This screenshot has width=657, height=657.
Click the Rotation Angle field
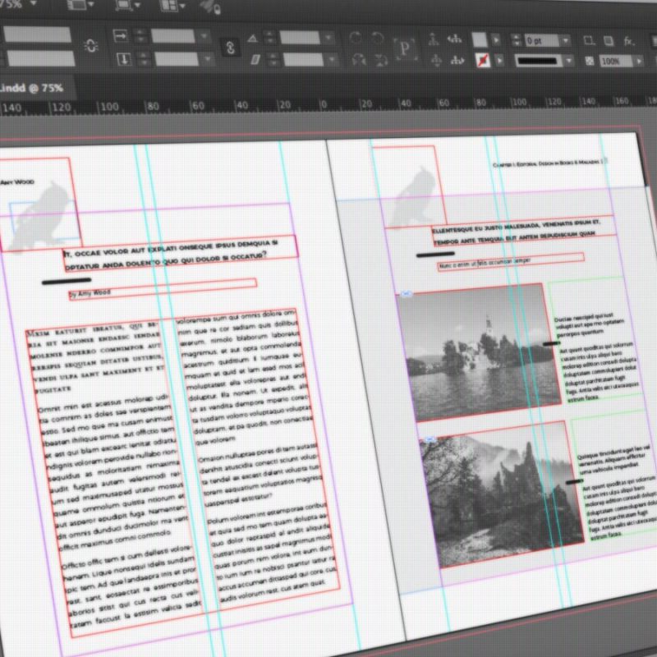[x=300, y=38]
